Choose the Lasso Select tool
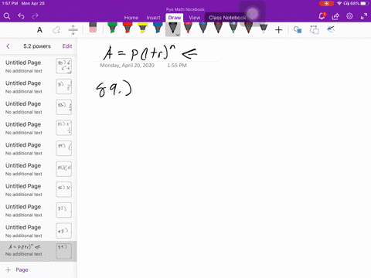 click(x=56, y=30)
